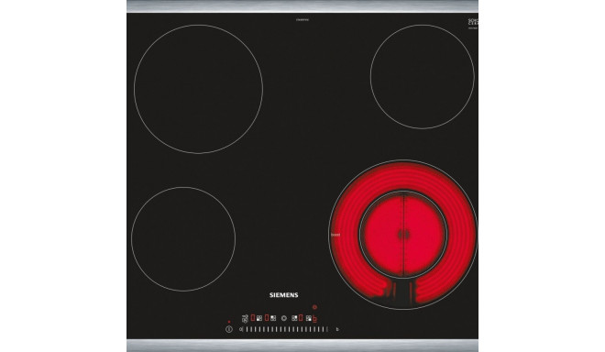Click the SIEMENS brand logo
Viewport: 605px width, 352px height.
(x=283, y=295)
